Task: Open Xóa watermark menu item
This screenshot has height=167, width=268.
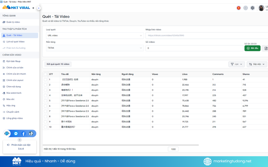Action: point(20,93)
